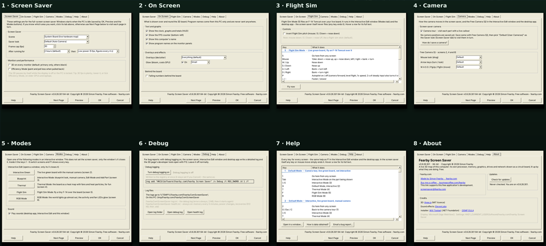
Task: Click 'Open log folder' button
Action: tap(155, 212)
